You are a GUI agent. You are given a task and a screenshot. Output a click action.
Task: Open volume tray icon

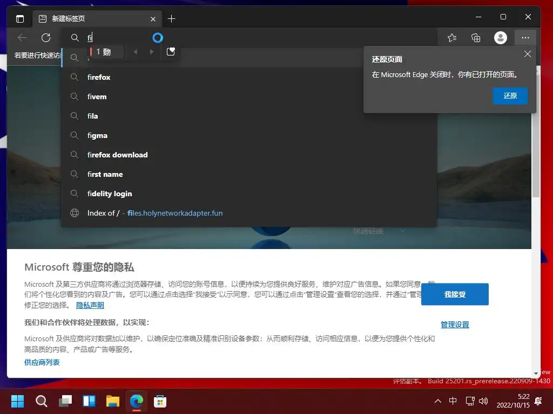[x=483, y=401]
